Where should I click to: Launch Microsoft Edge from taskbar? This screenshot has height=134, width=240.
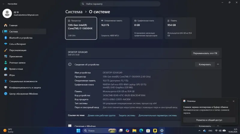click(141, 131)
